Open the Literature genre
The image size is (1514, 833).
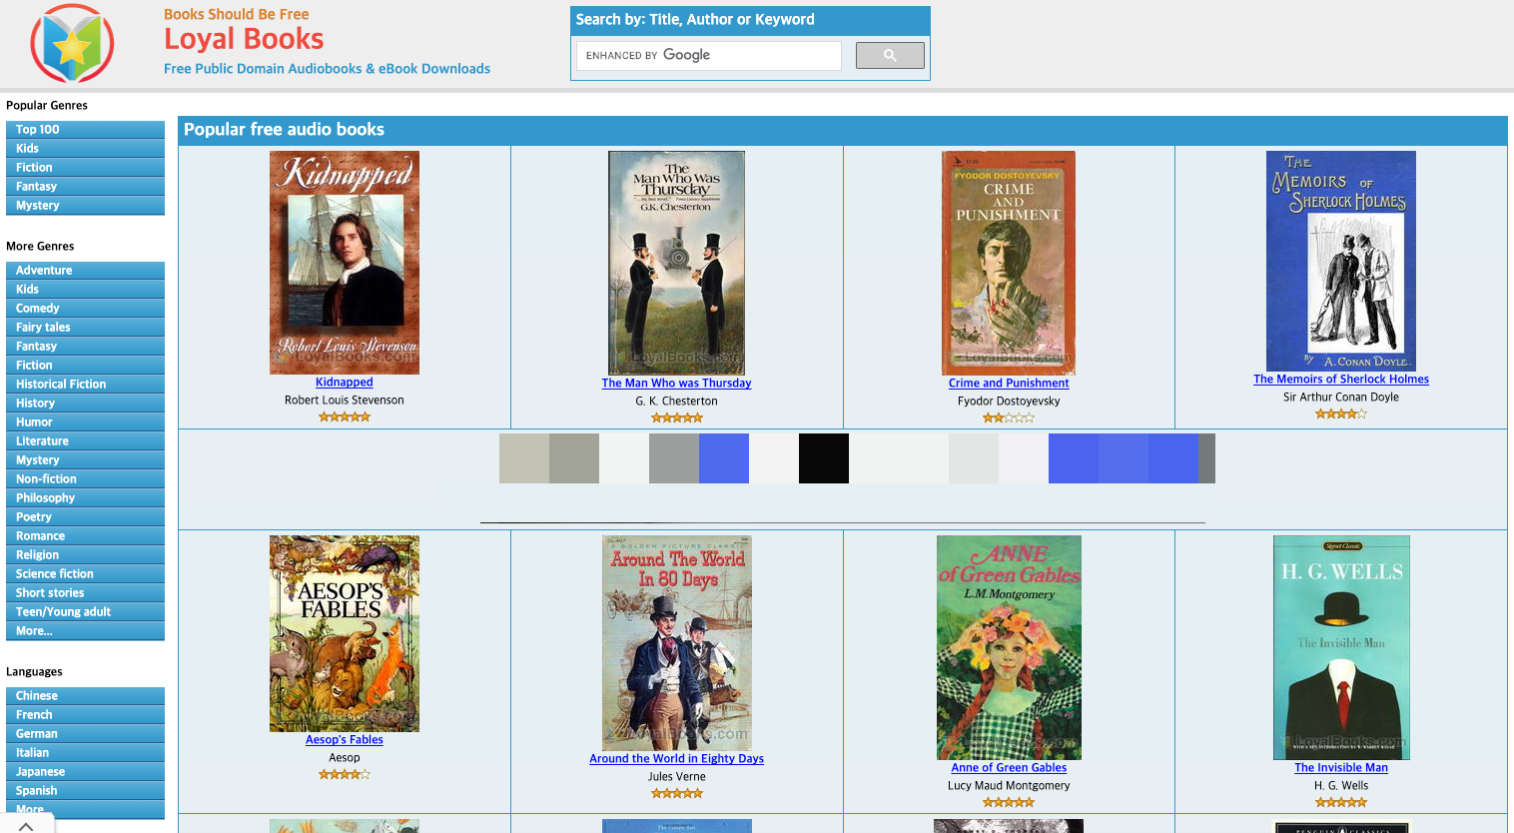(x=85, y=441)
